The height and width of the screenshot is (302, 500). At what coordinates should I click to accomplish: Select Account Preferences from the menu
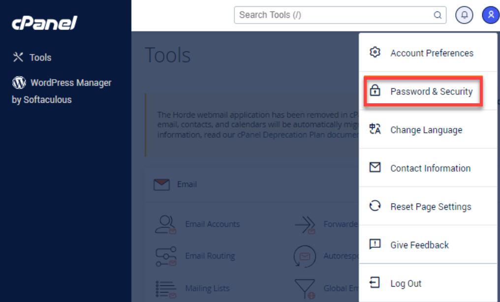point(432,53)
